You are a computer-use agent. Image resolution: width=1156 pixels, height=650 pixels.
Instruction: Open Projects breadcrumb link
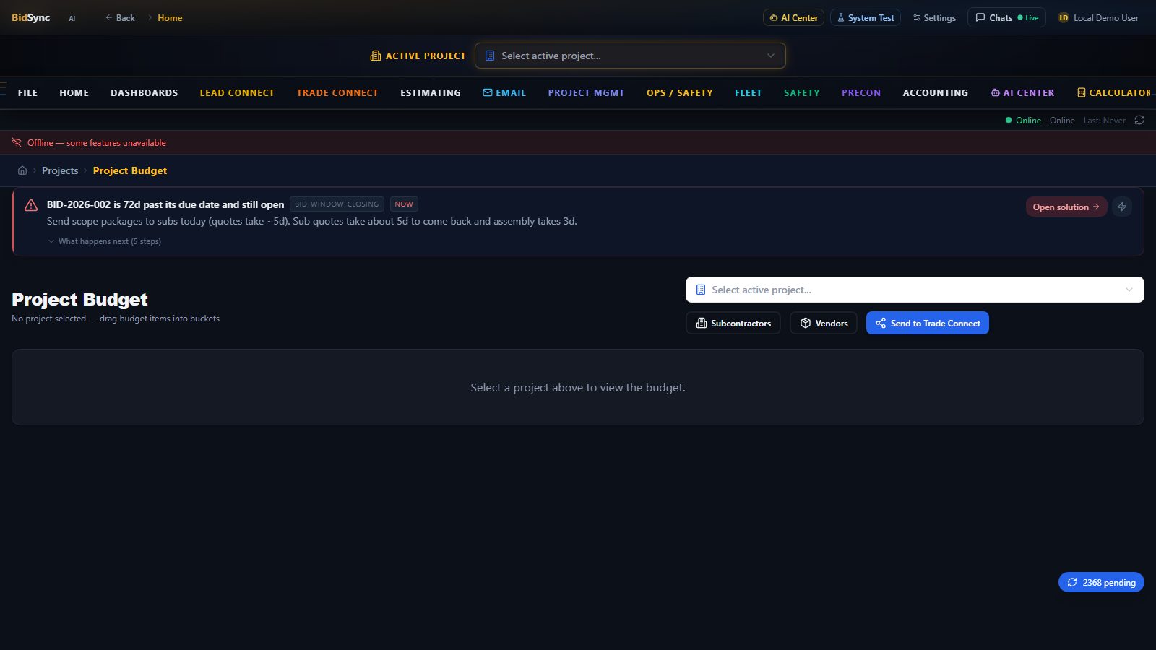(x=60, y=170)
